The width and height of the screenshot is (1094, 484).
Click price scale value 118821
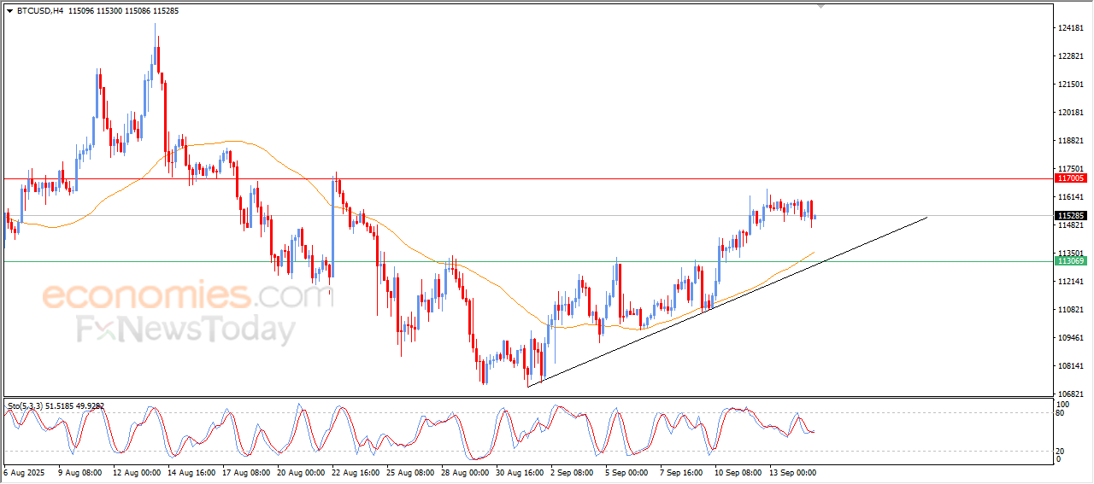[1071, 141]
